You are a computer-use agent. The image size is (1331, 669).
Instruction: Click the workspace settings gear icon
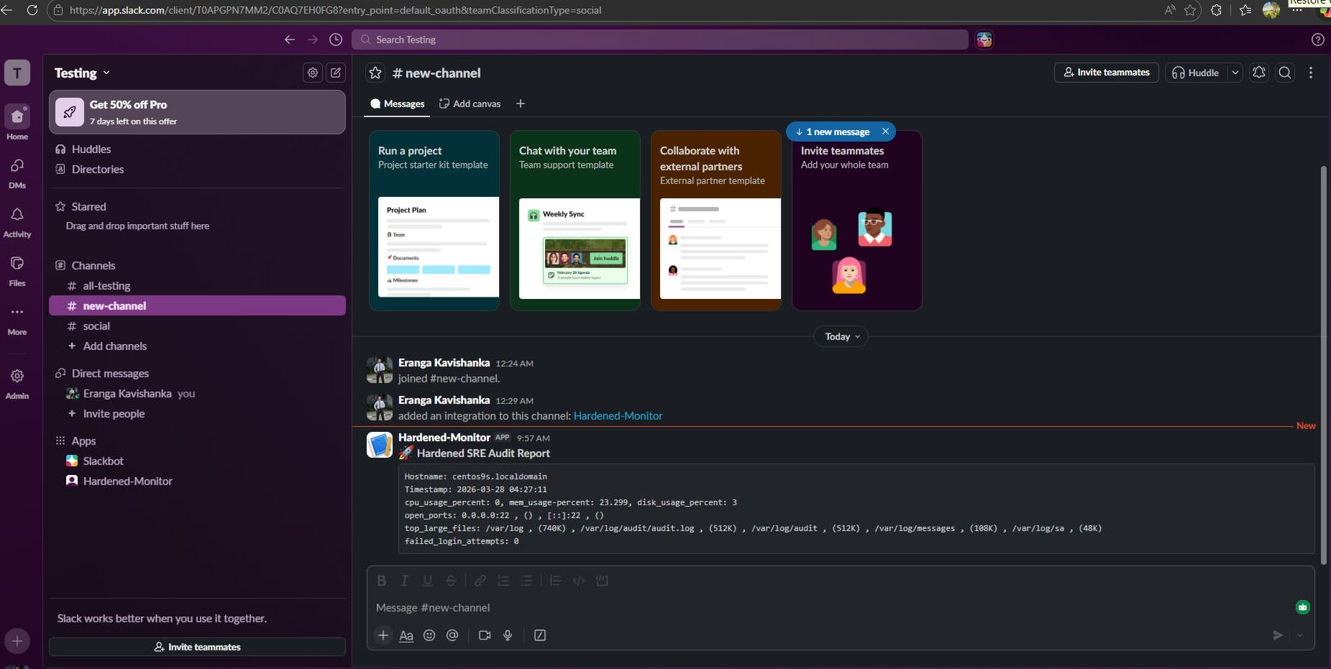(313, 73)
